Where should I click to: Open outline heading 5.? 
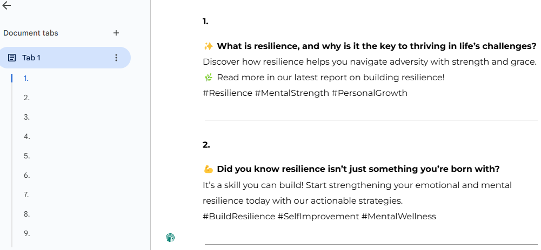tap(27, 156)
